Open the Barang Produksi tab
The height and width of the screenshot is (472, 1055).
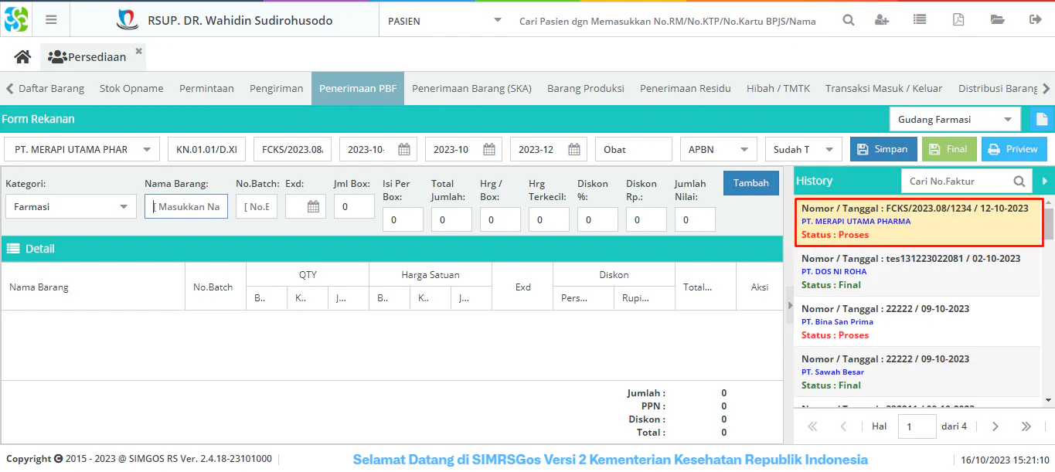pyautogui.click(x=586, y=88)
